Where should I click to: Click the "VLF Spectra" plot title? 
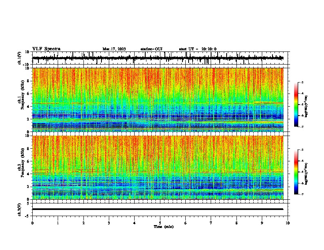46,49
